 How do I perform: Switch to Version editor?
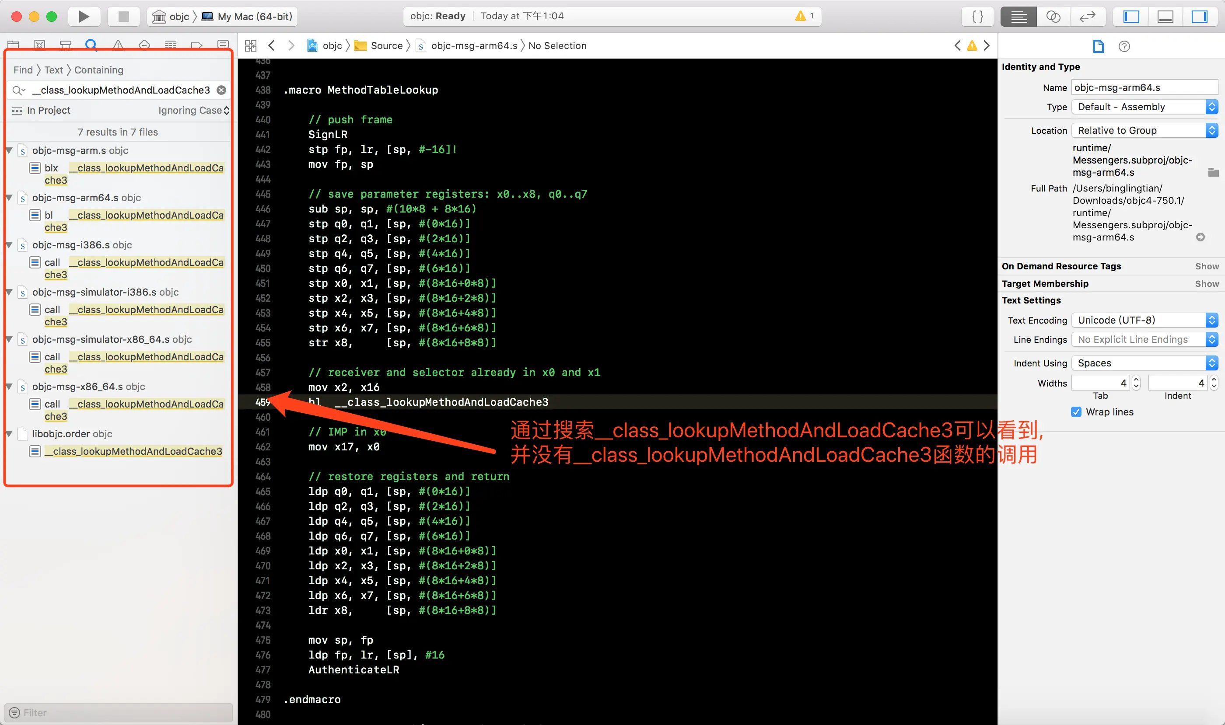pos(1087,17)
